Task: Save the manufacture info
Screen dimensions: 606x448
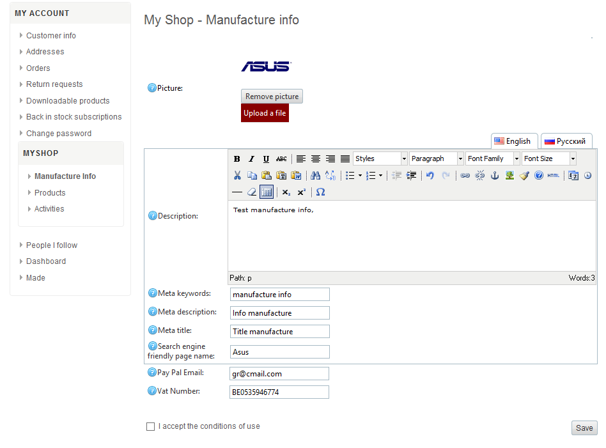Action: (584, 428)
